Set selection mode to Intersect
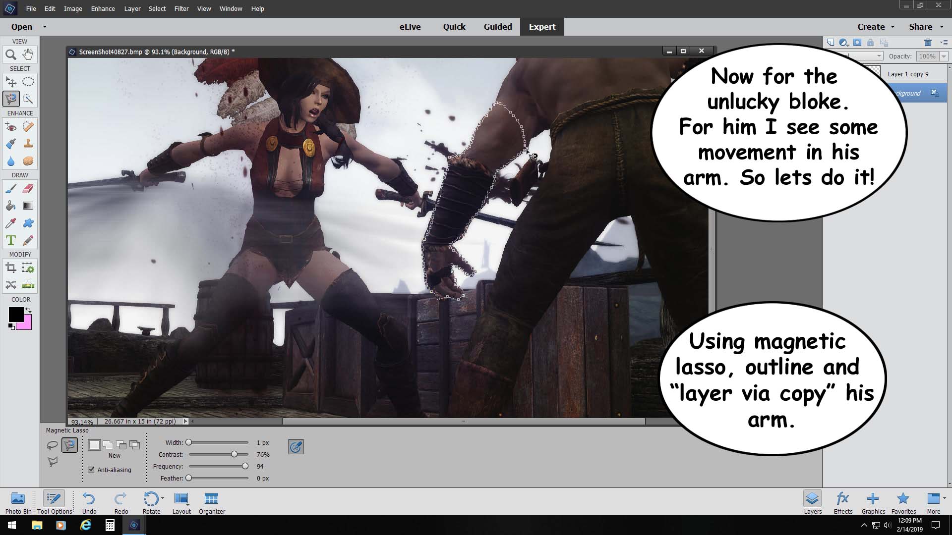 coord(135,445)
